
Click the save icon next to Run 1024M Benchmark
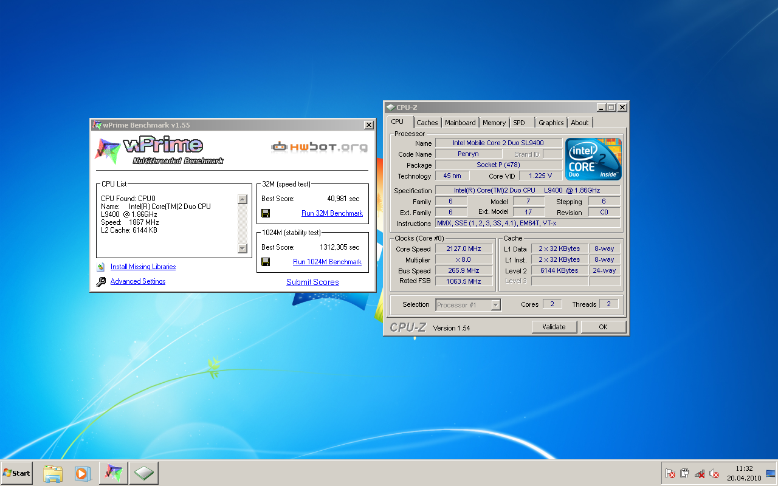[266, 262]
